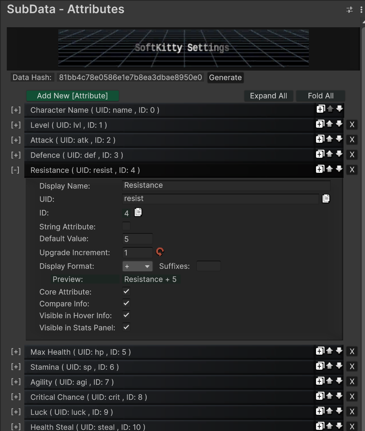
Task: Move the Stamina attribute down
Action: 339,366
